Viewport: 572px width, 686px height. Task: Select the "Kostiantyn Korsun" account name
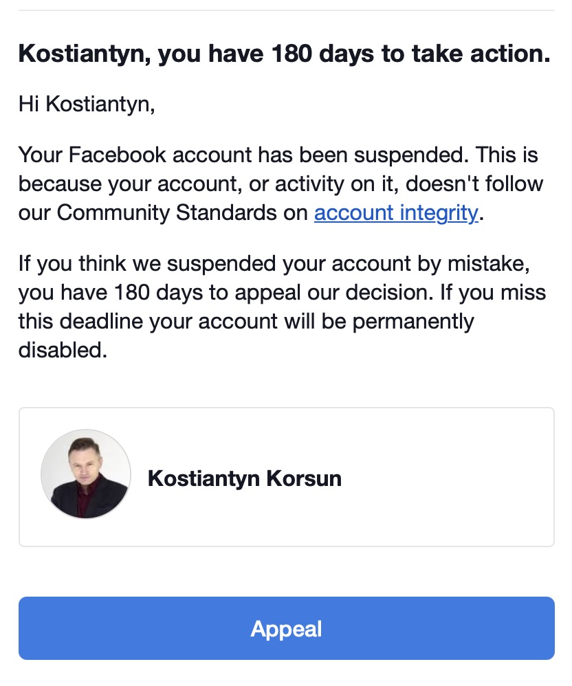[x=244, y=478]
